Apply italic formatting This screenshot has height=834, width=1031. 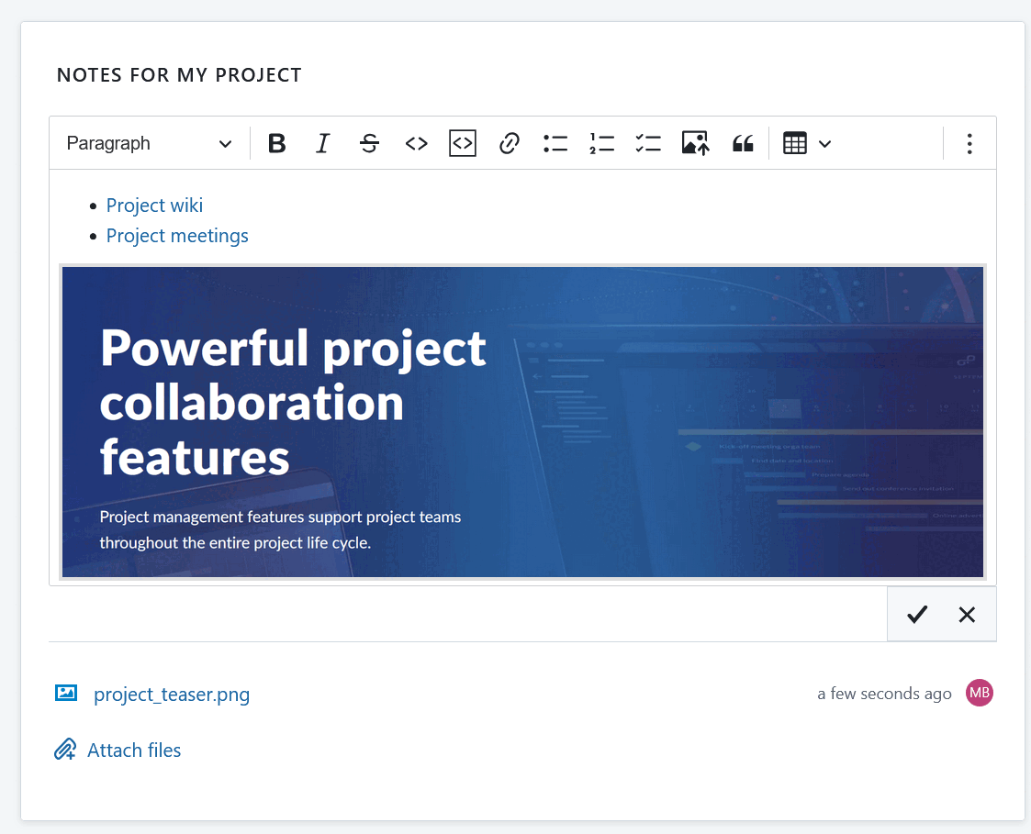[x=323, y=143]
